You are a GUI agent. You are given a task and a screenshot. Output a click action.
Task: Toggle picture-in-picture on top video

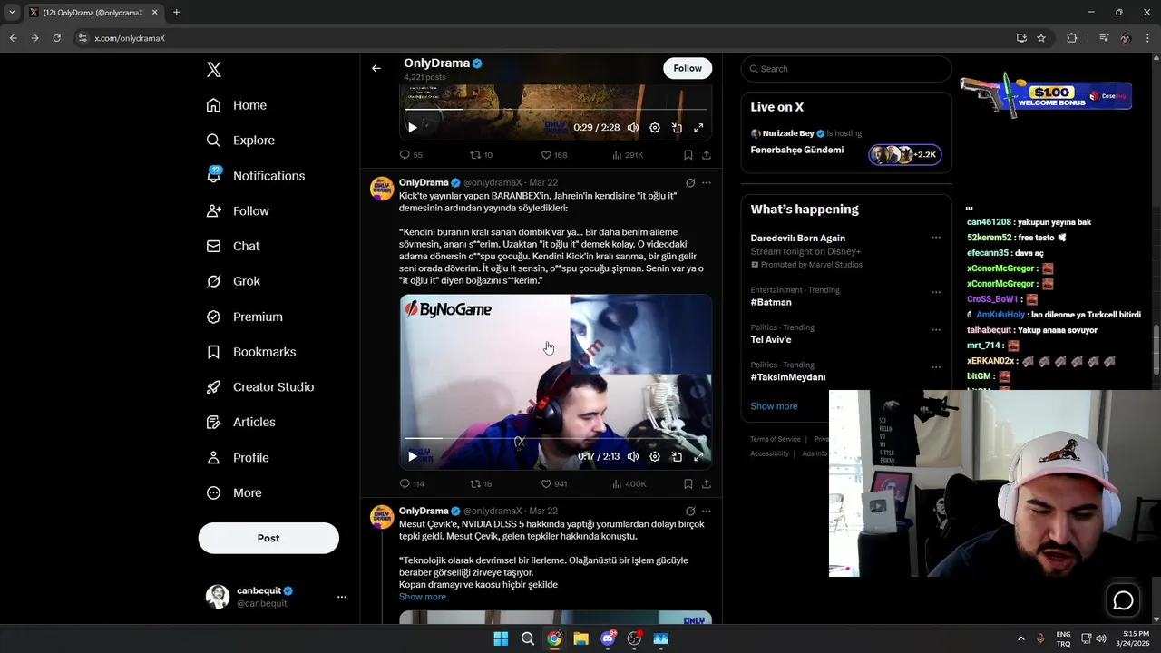tap(677, 128)
